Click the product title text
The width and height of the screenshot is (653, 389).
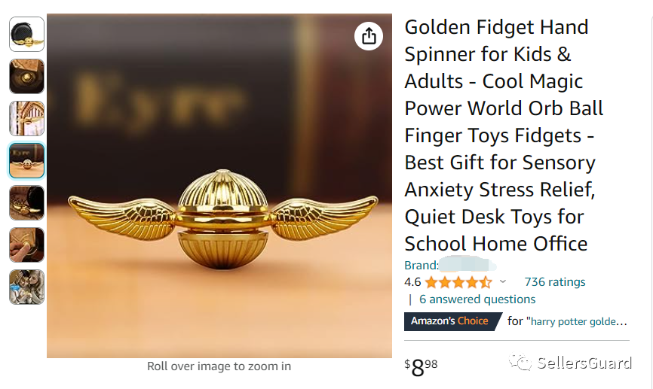(x=504, y=135)
